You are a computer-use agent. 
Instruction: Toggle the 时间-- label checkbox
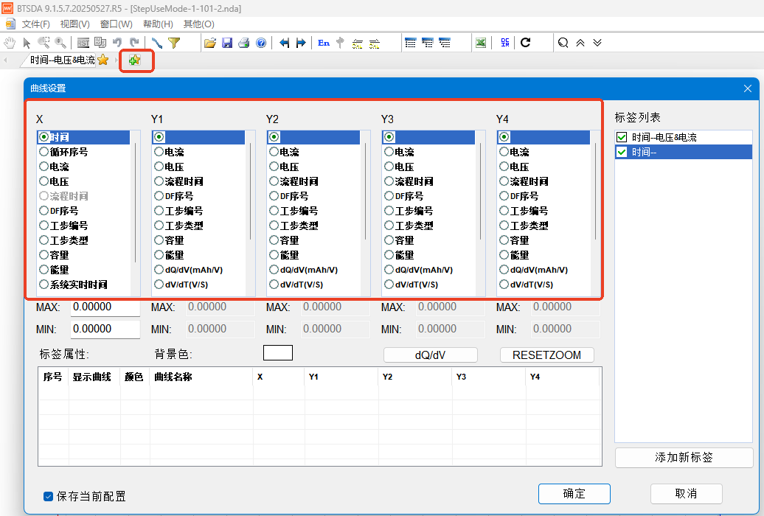tap(622, 152)
